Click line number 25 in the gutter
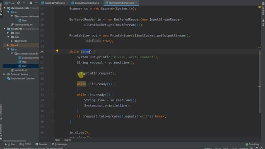265x149 pixels. (42, 52)
